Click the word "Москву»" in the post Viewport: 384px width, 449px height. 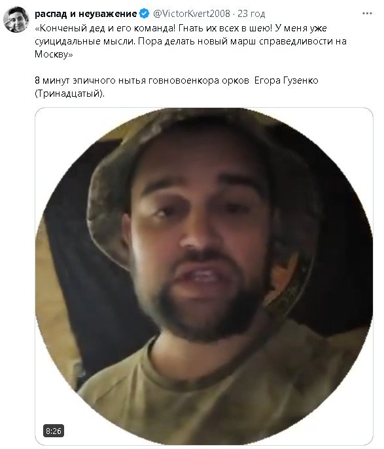(54, 54)
